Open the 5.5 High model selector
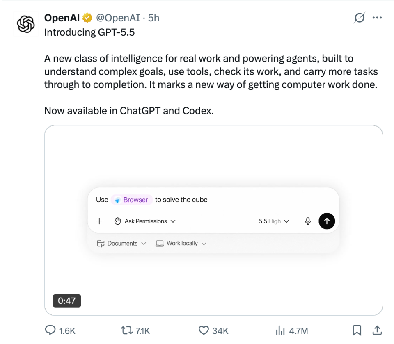Image resolution: width=394 pixels, height=344 pixels. 273,221
